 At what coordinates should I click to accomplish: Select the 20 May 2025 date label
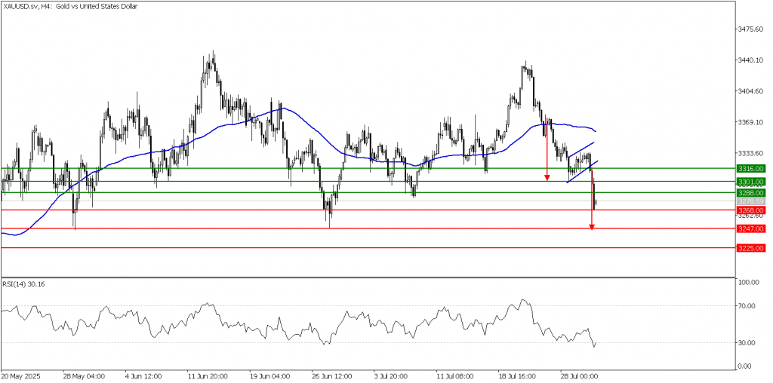pyautogui.click(x=23, y=374)
